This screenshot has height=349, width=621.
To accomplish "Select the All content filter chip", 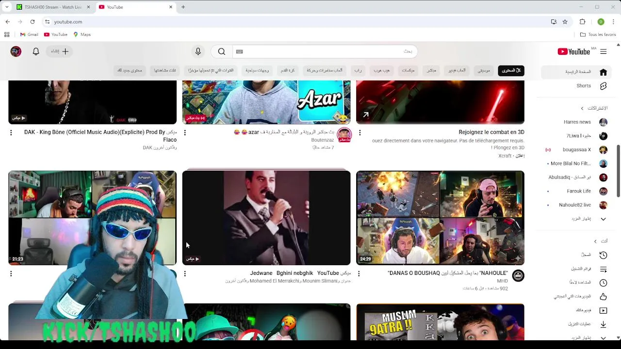I will (511, 70).
